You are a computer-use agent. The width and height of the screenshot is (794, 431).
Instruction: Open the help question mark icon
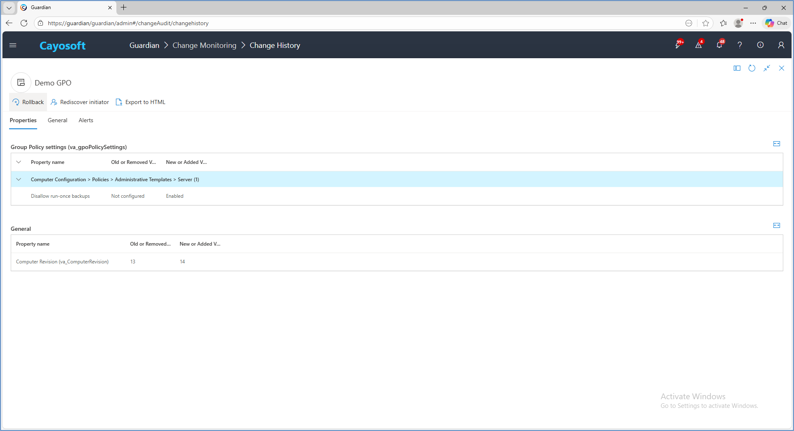point(740,45)
